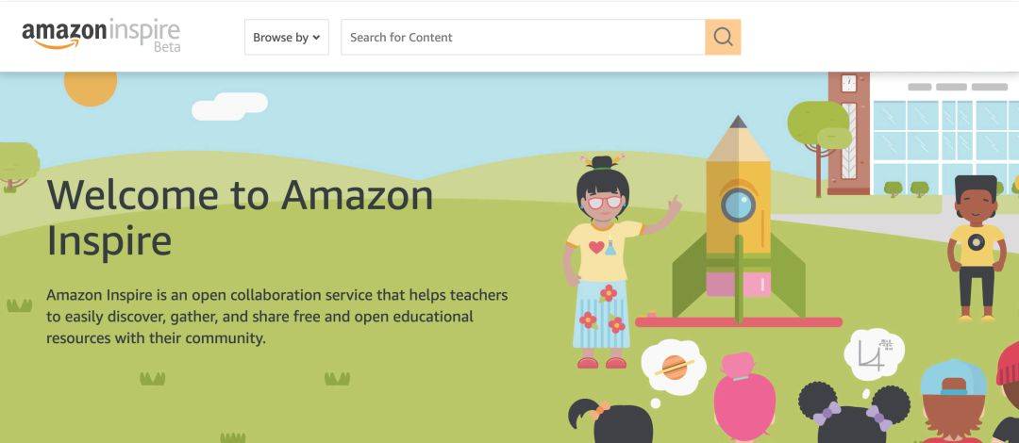Viewport: 1019px width, 443px height.
Task: Click the school building windows
Action: tap(945, 145)
